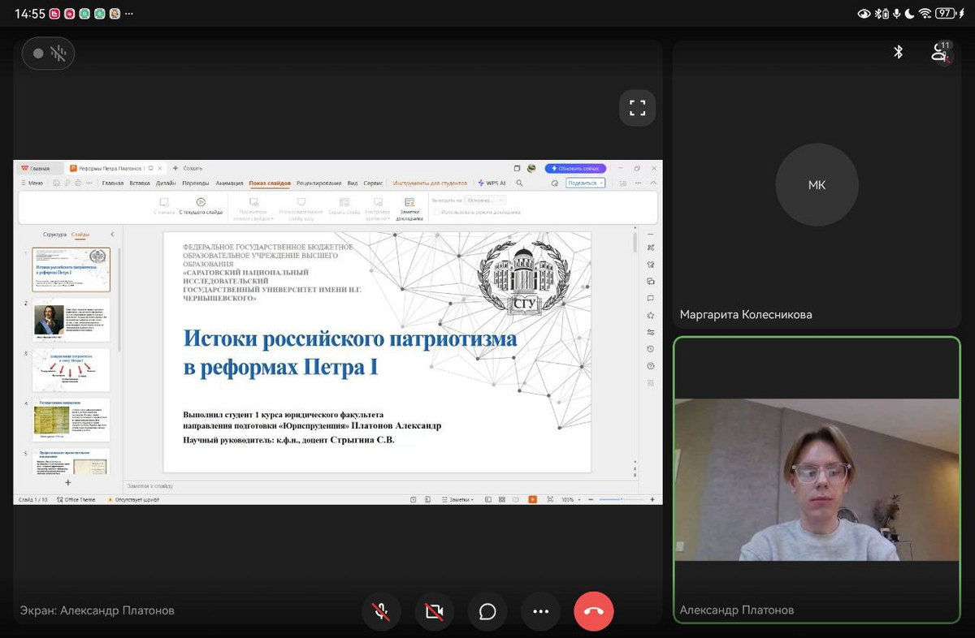Expand the 'Заметки' dropdown in status bar

461,500
